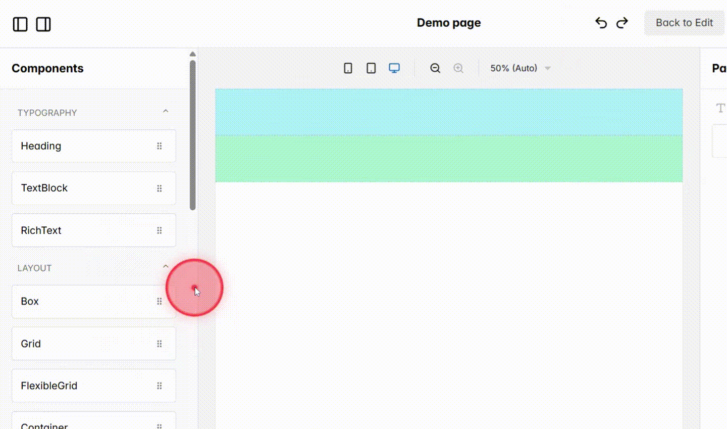Screen dimensions: 727x429
Task: Select the desktop preview icon
Action: tap(394, 68)
